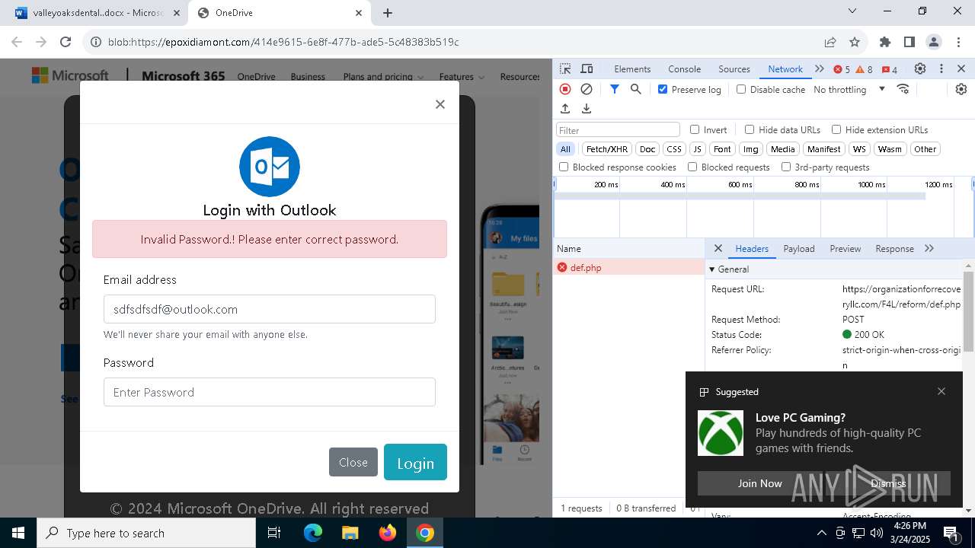Stop recording network log button
975x548 pixels.
coord(565,89)
